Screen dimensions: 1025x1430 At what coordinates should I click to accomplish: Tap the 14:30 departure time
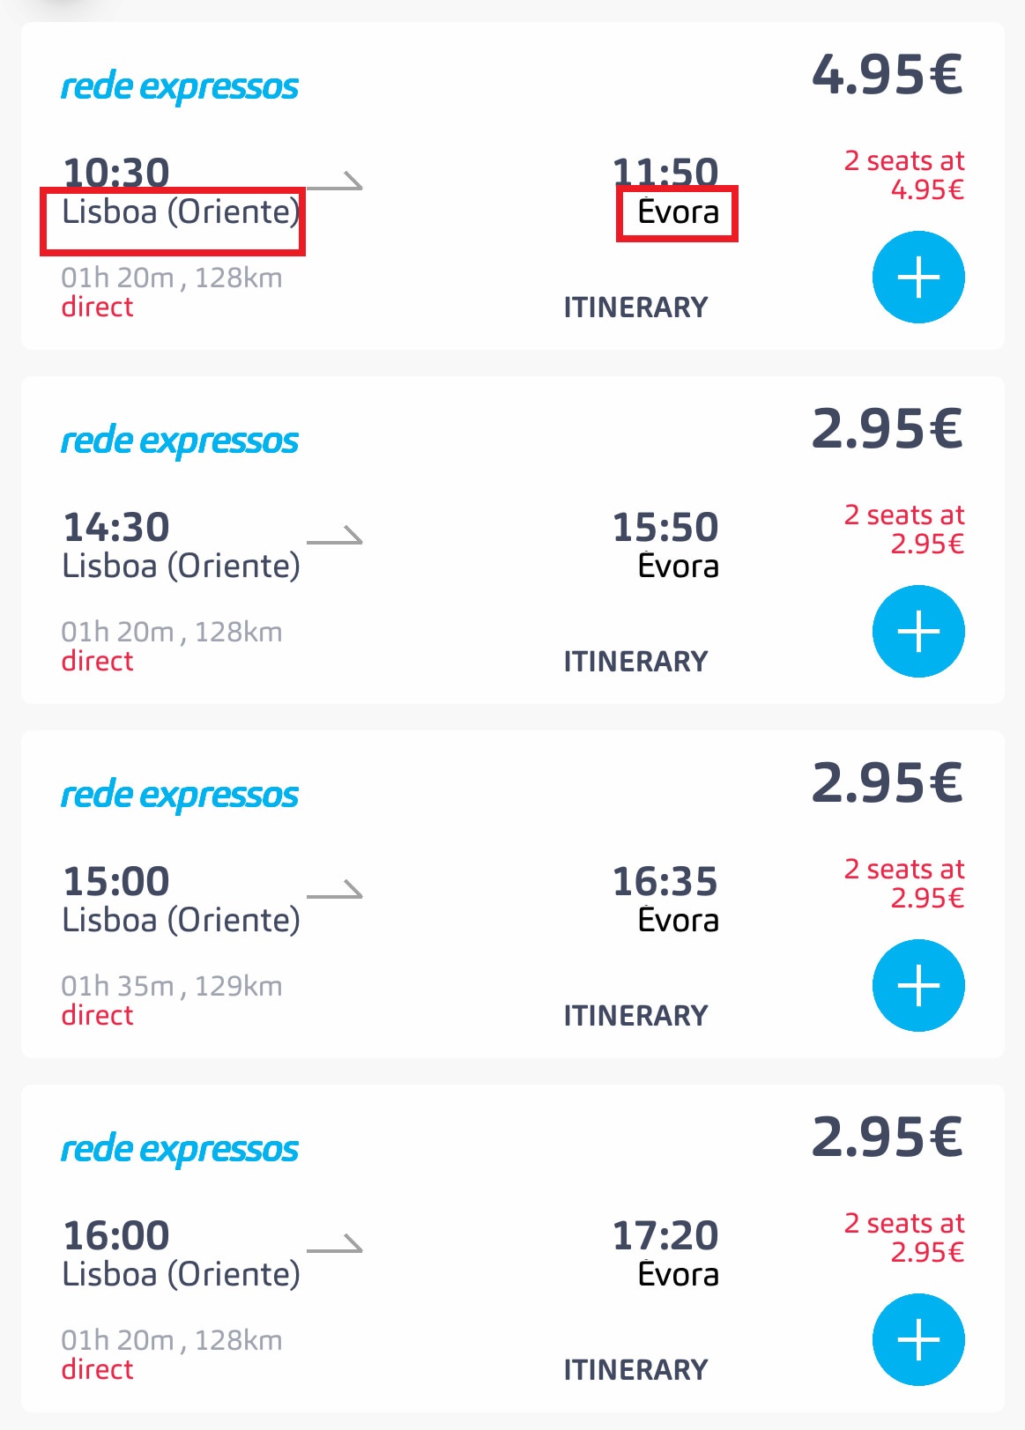pos(116,527)
